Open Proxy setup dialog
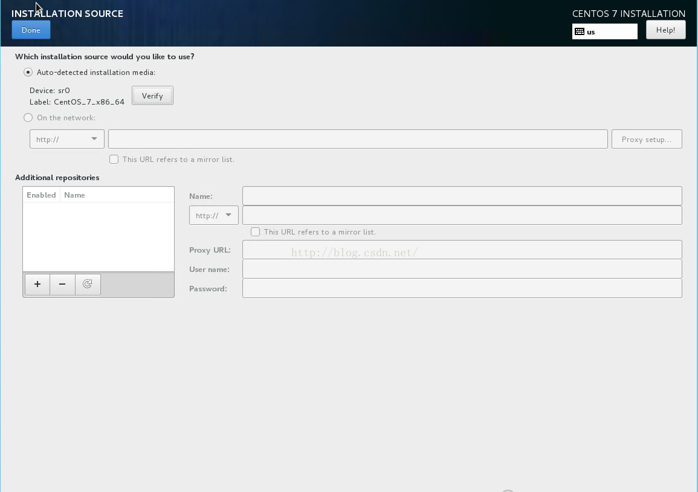 [647, 140]
